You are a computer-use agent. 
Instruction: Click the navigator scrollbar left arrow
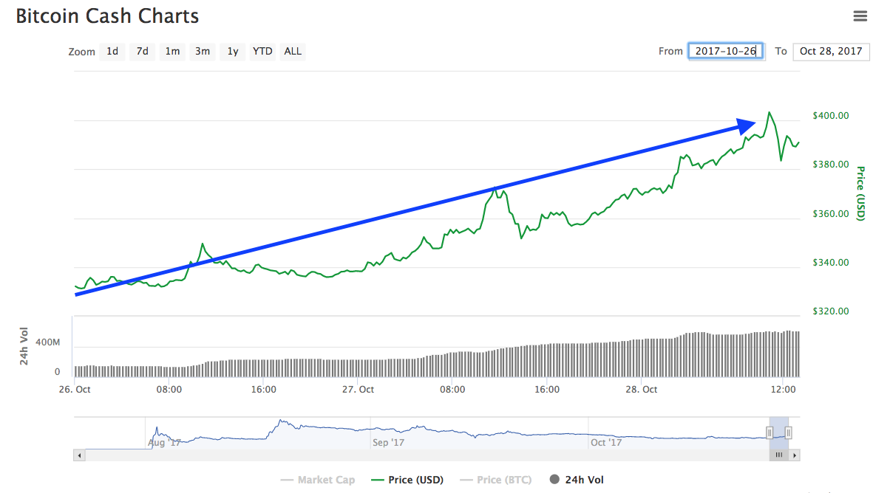[78, 455]
